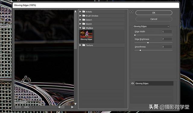Click the zoom out minus button
The width and height of the screenshot is (193, 113).
tap(17, 107)
